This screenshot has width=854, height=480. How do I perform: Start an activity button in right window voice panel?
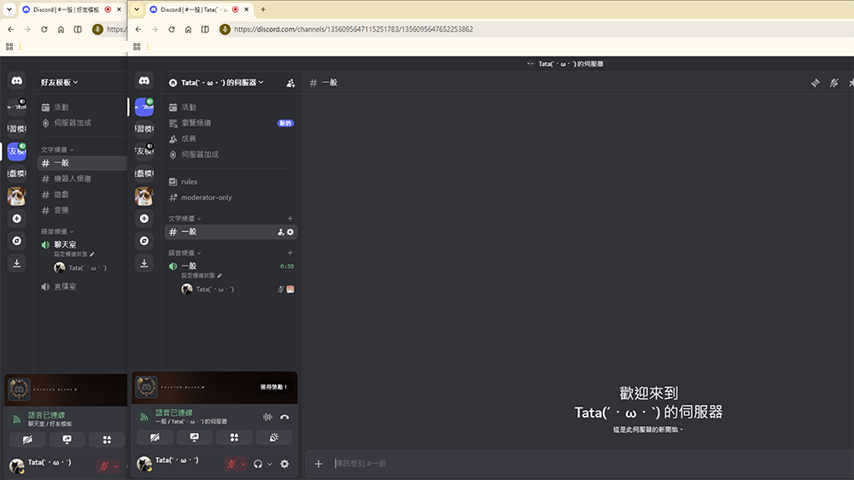pos(234,437)
